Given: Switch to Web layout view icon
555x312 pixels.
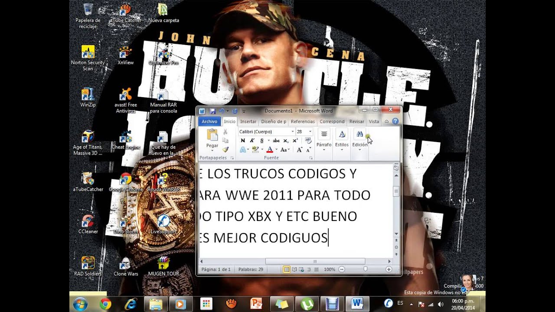Looking at the screenshot, I should (301, 270).
